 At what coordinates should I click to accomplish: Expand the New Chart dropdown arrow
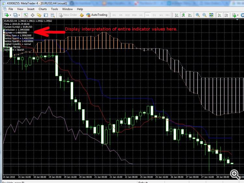10,15
